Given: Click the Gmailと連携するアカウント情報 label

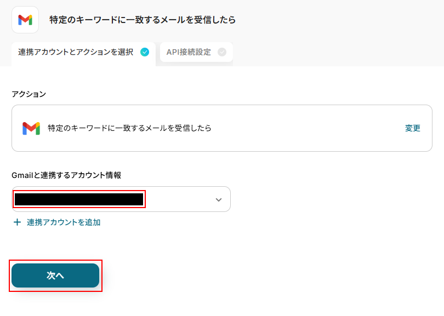Looking at the screenshot, I should click(x=66, y=175).
